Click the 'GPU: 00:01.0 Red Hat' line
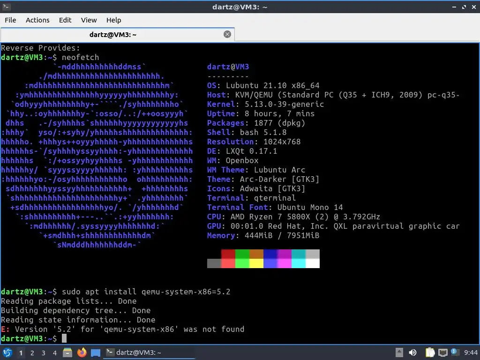480x360 pixels. [x=333, y=226]
